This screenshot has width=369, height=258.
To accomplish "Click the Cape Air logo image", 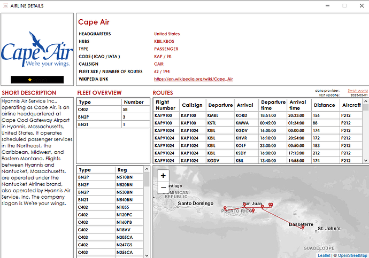I will [x=37, y=49].
